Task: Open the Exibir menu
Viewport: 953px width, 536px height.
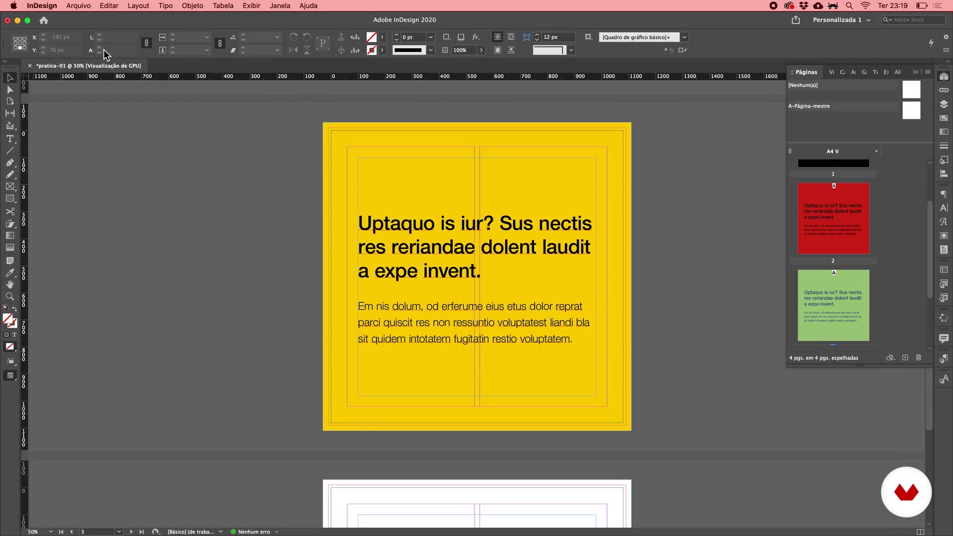Action: 252,5
